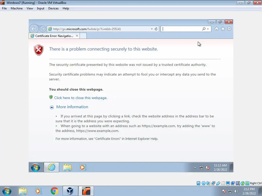
Task: Open host taskbar Windows Media Player
Action: click(x=38, y=191)
